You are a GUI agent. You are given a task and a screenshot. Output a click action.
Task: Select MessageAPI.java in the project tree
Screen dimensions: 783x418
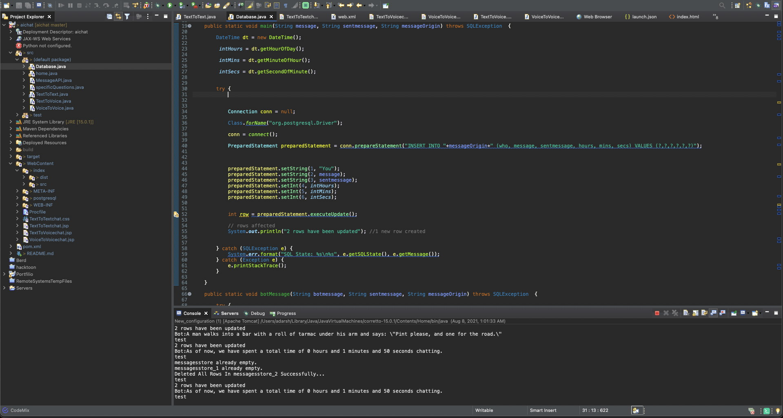53,80
